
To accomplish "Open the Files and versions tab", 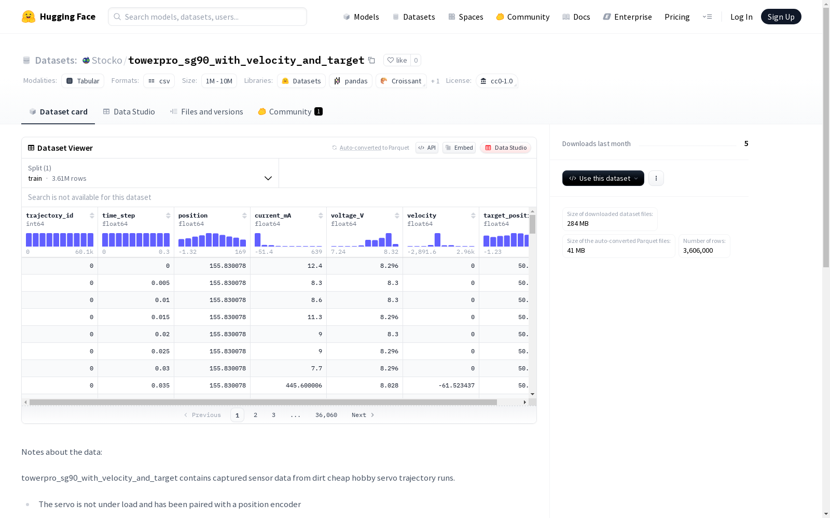I will [x=206, y=112].
